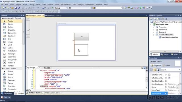This screenshot has height=102, width=182.
Task: Collapse the MainWindow.xaml tree node
Action: [154, 35]
